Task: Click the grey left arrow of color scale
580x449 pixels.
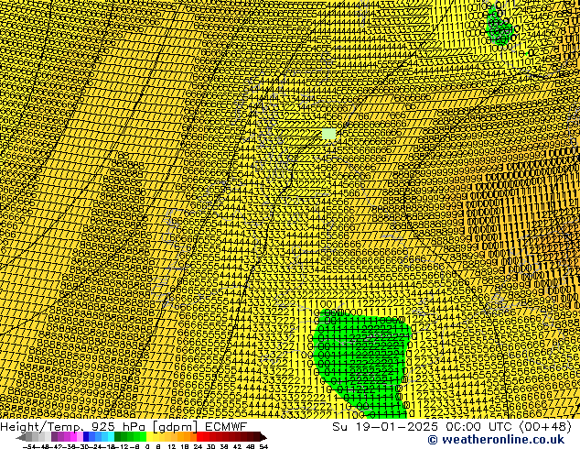Action: coord(20,436)
